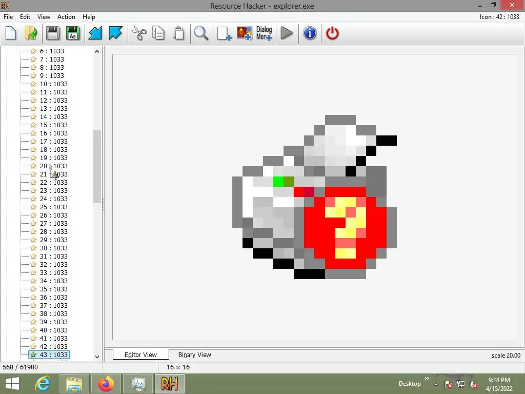The image size is (525, 394).
Task: Click the tree scrollbar up arrow
Action: click(97, 51)
